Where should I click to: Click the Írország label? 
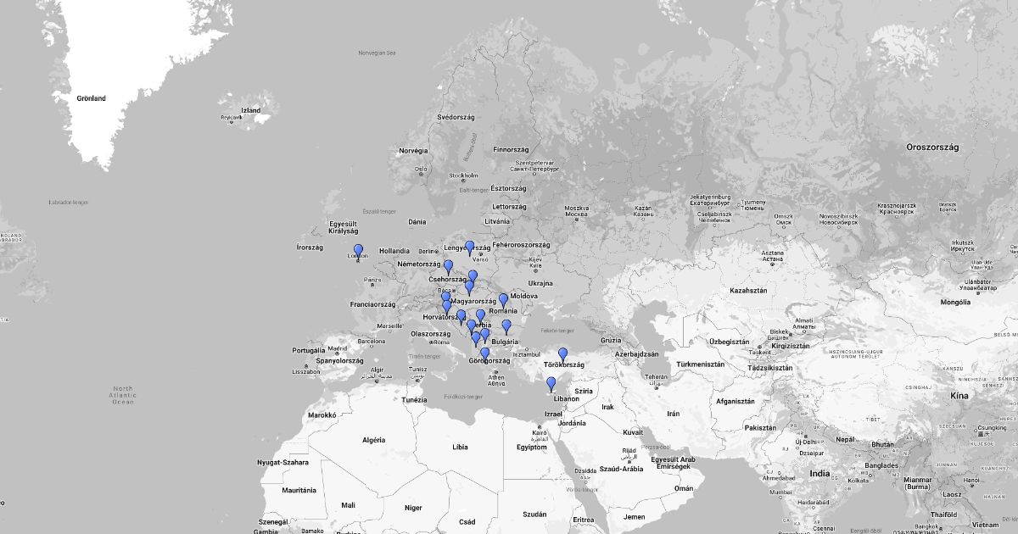pos(310,247)
